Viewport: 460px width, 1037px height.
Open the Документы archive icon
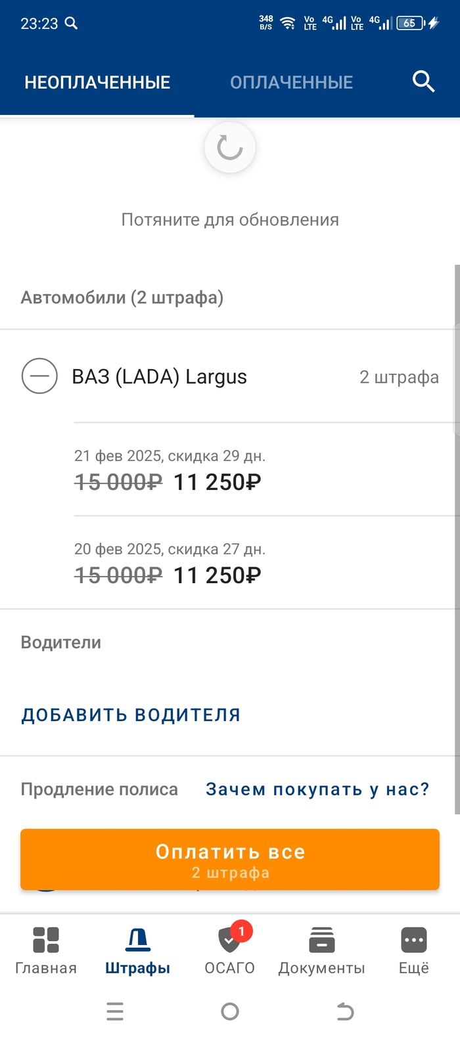[321, 940]
